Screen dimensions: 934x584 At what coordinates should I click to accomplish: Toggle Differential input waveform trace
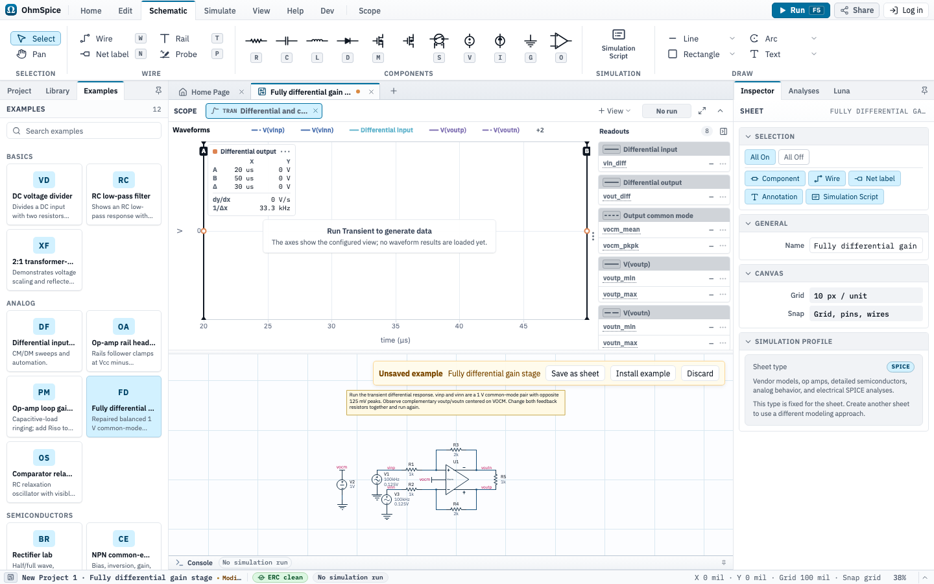point(381,130)
